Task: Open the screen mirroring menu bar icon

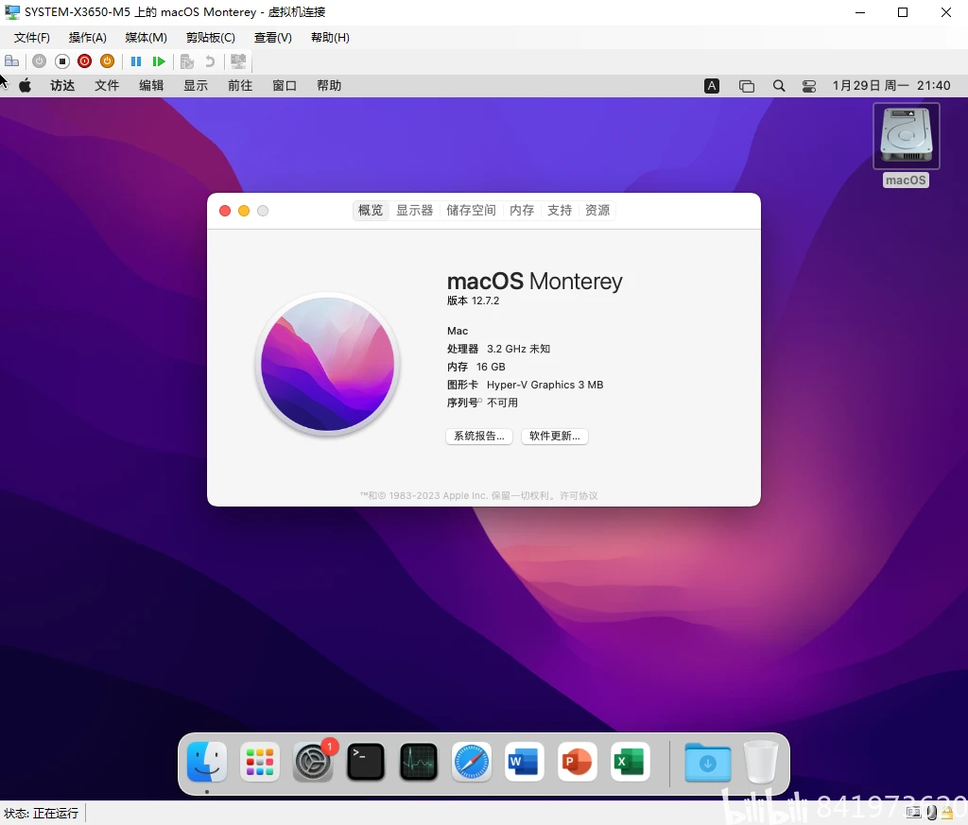Action: click(747, 86)
